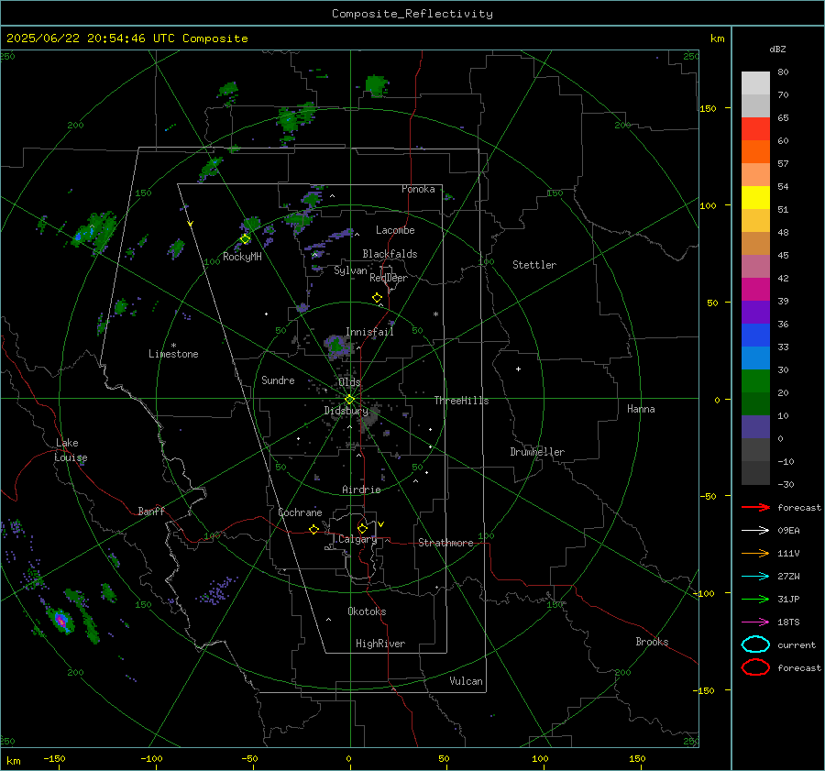Click the purple 36 dBZ color swatch
This screenshot has height=771, width=825.
(x=755, y=313)
